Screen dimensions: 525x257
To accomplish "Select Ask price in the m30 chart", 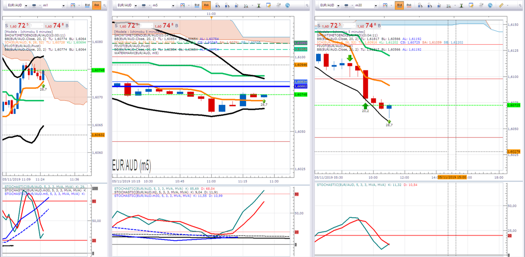I will coord(409,5).
